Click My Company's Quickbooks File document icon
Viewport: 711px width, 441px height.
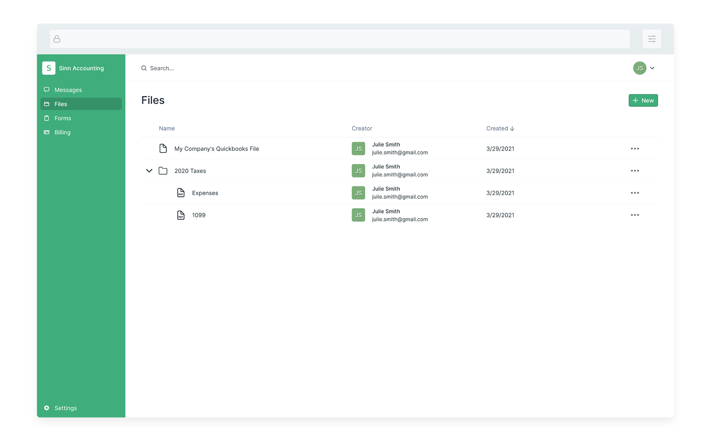[x=163, y=148]
